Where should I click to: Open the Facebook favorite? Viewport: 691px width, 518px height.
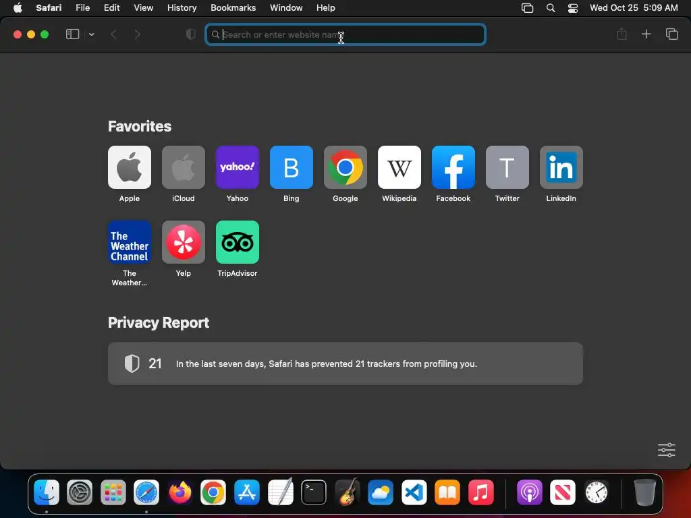coord(453,167)
